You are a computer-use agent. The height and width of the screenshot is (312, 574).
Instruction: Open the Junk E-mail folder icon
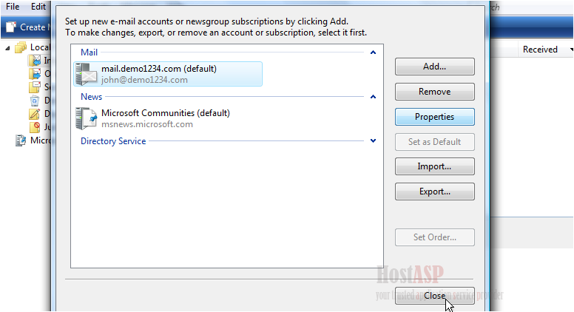35,127
